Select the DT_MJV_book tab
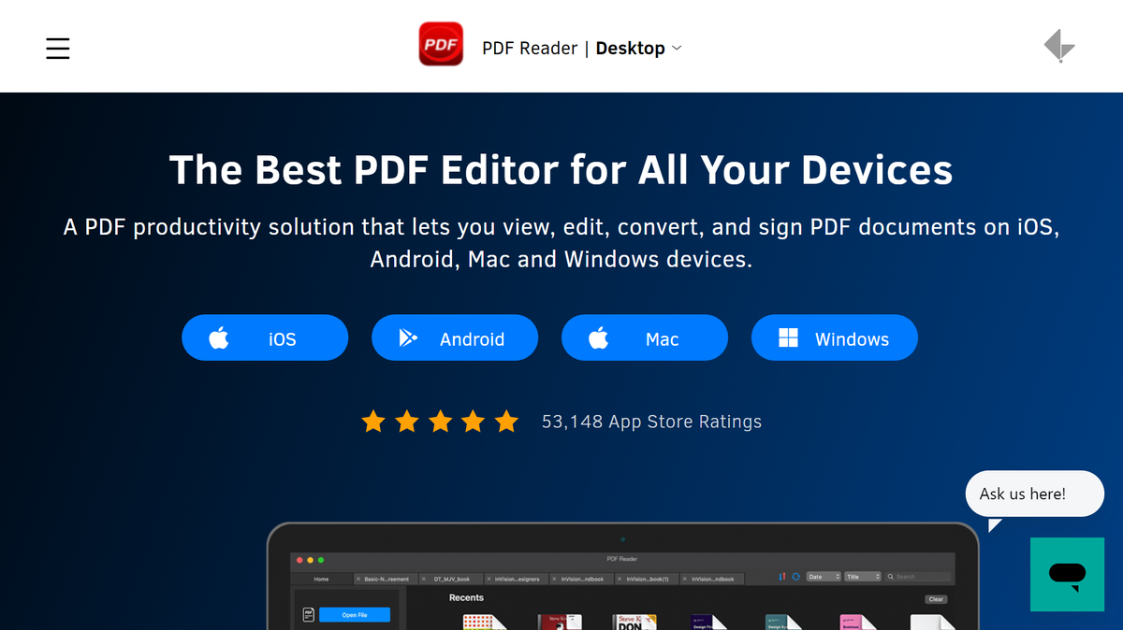This screenshot has width=1123, height=630. 453,579
